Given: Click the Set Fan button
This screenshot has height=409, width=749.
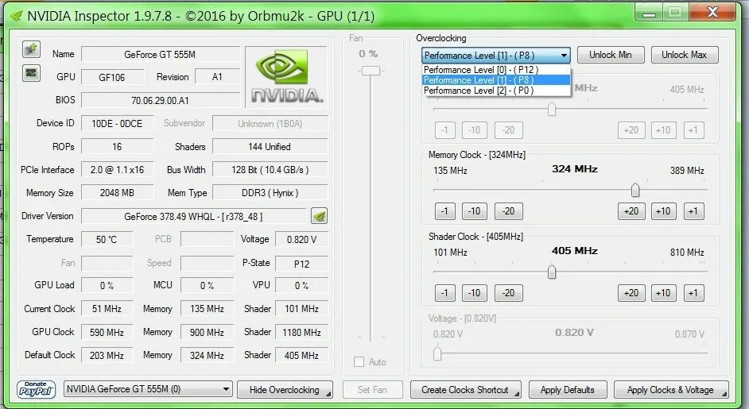Looking at the screenshot, I should 373,389.
